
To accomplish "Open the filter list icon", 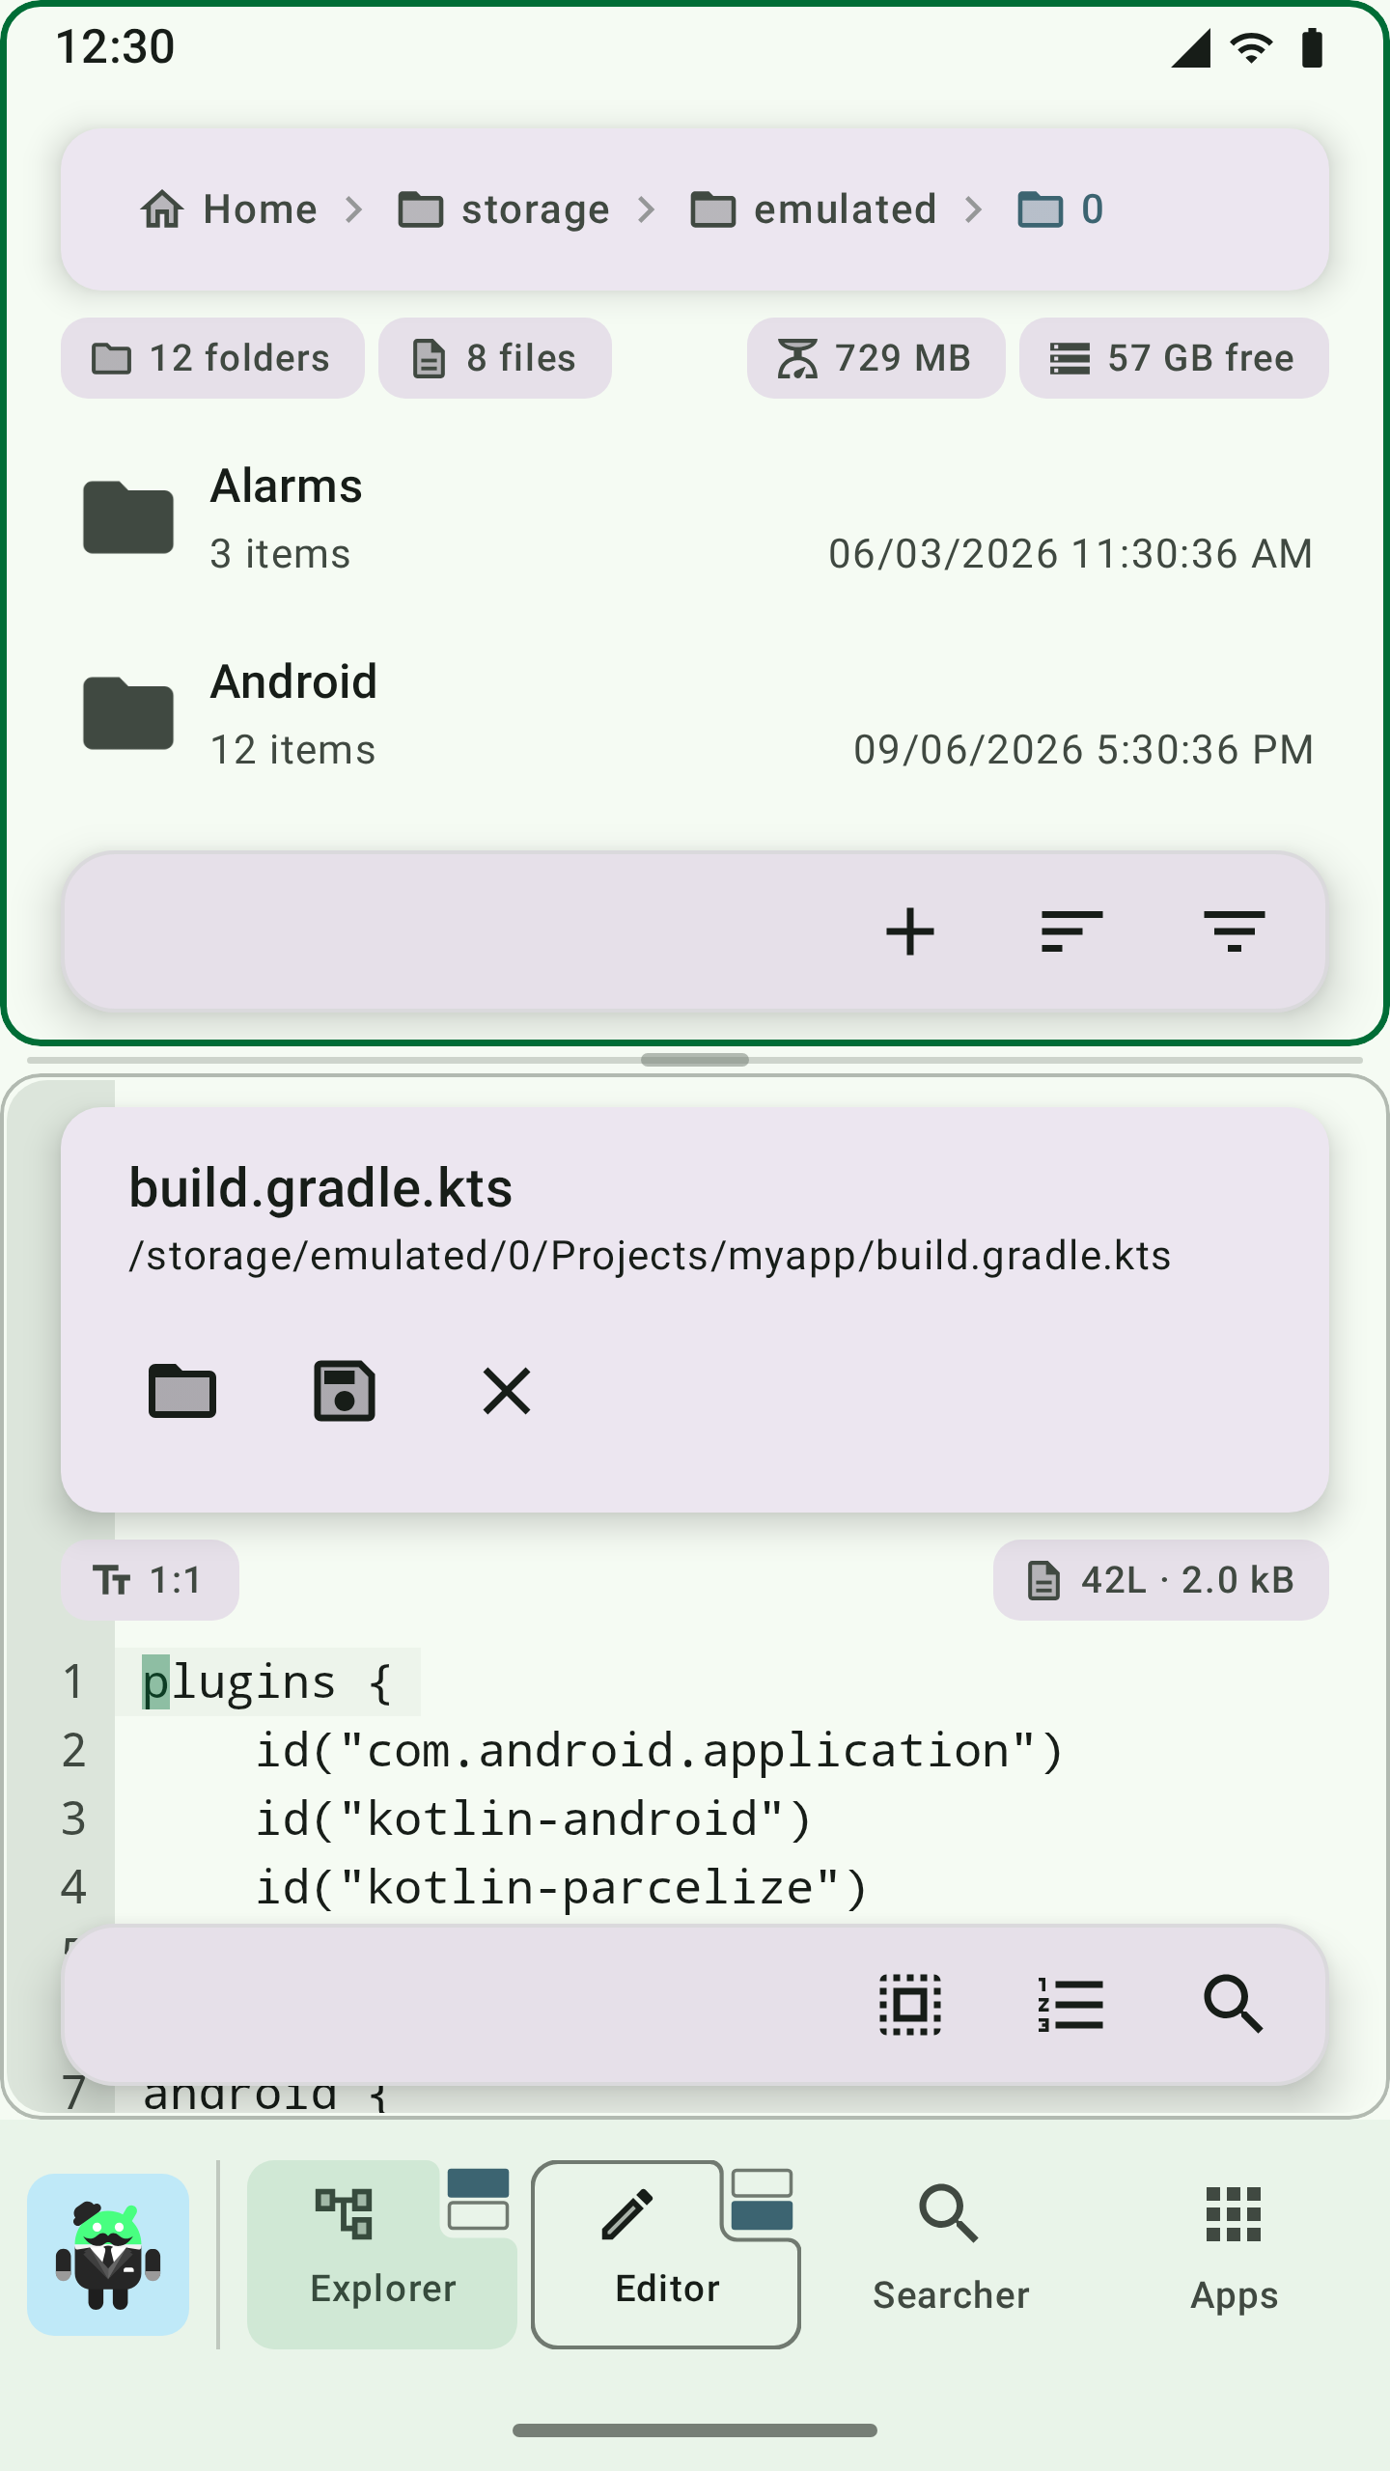I will (1234, 931).
